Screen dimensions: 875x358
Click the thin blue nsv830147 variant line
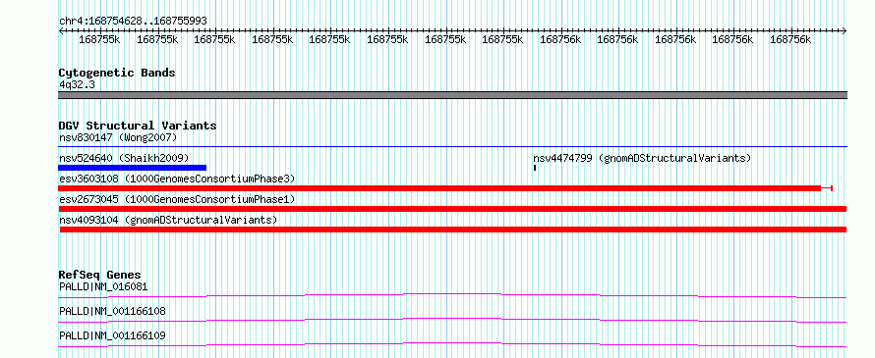[452, 147]
